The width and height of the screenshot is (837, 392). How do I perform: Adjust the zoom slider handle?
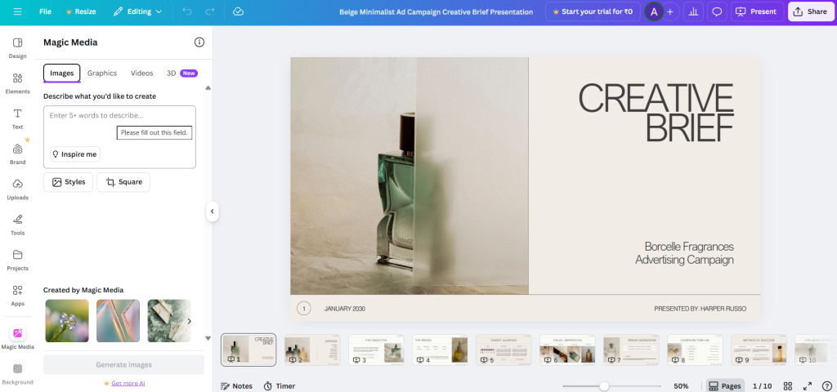coord(604,386)
